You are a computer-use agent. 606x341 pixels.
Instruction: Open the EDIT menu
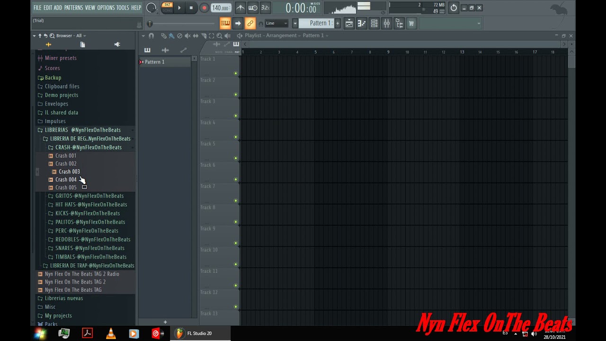(x=48, y=8)
